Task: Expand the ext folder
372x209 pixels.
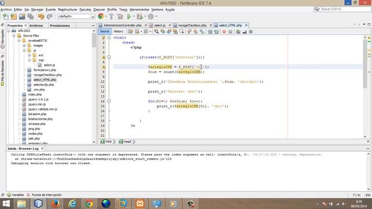Action: (x=30, y=55)
